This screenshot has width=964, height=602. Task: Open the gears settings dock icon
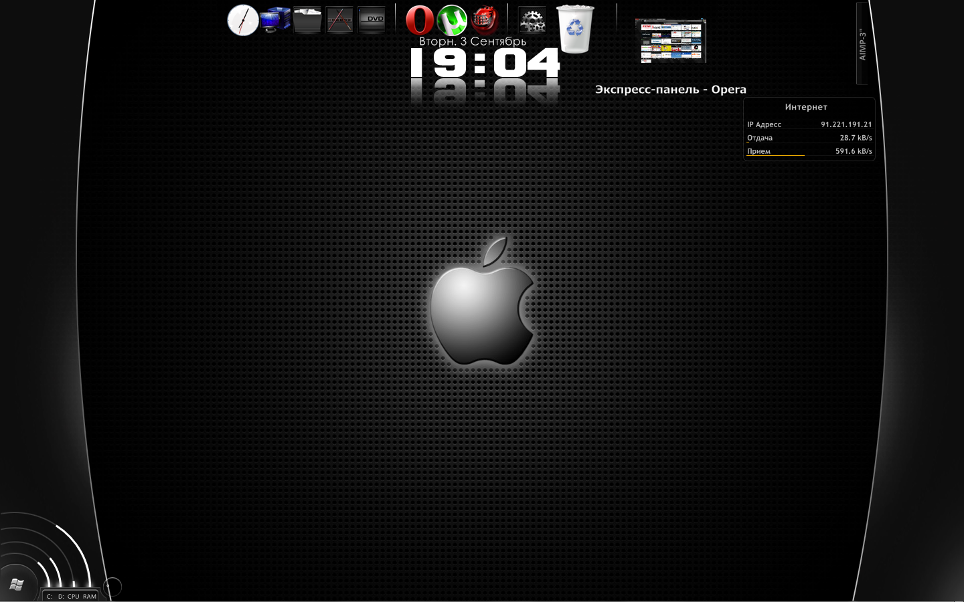tap(532, 21)
